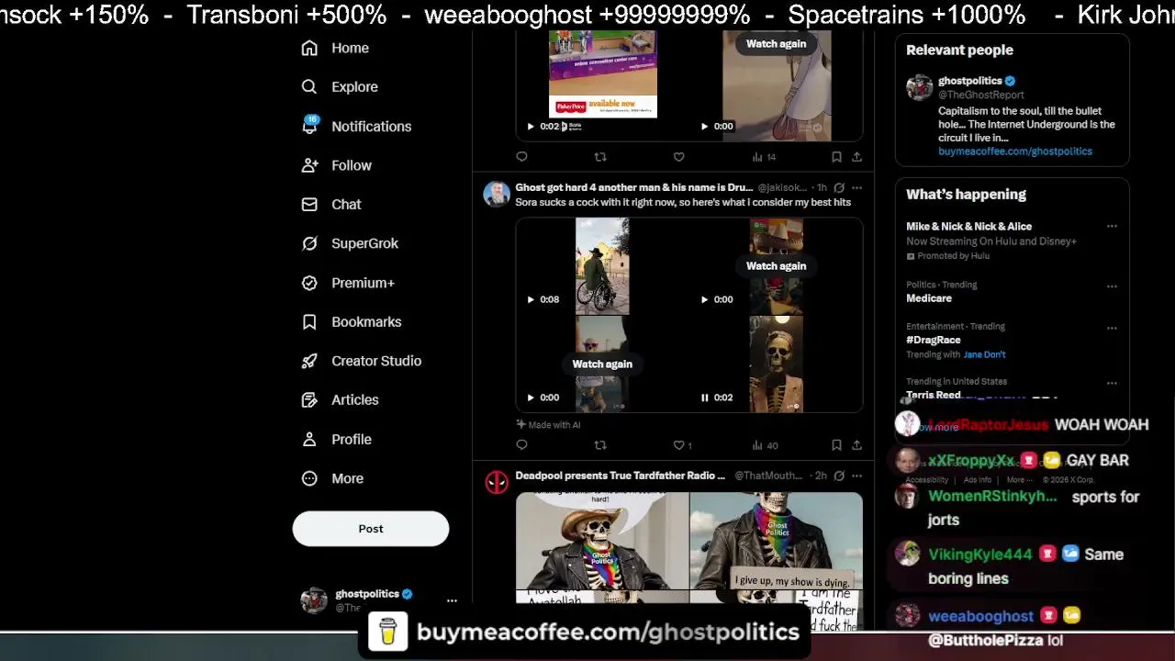
Task: Open ghostpolitics account switcher menu
Action: pyautogui.click(x=452, y=600)
